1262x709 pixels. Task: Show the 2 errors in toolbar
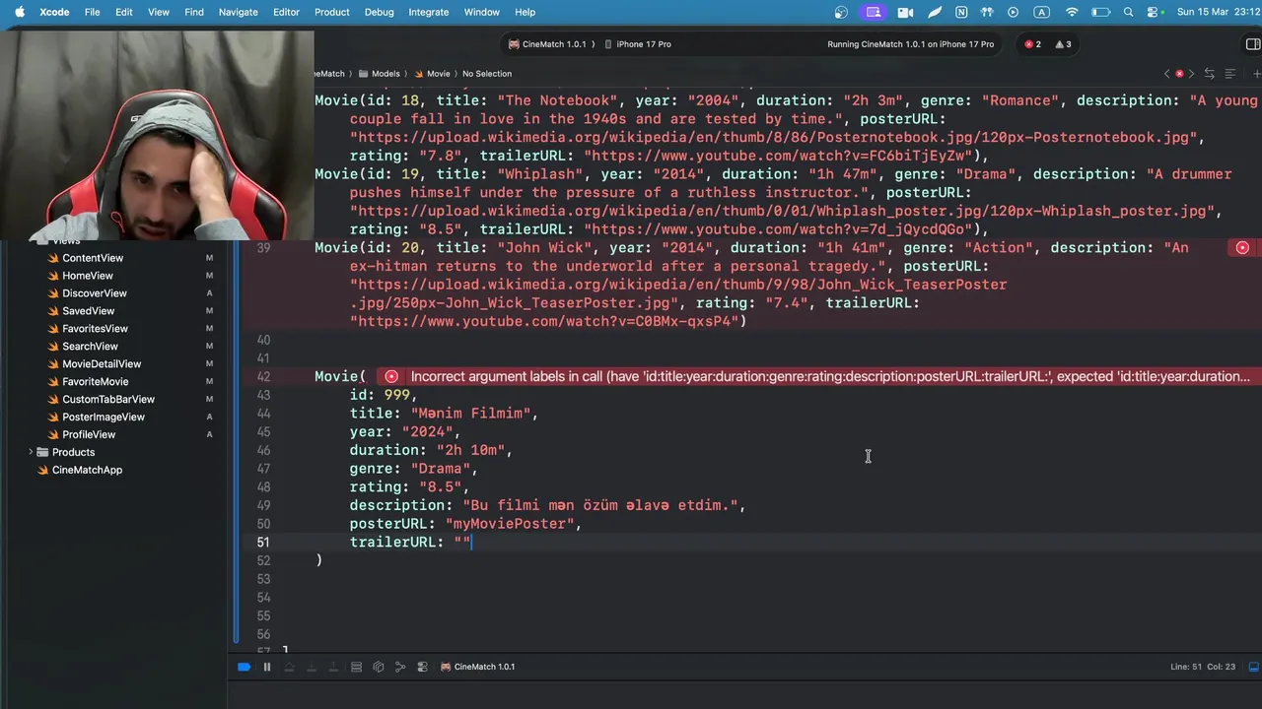pyautogui.click(x=1032, y=44)
